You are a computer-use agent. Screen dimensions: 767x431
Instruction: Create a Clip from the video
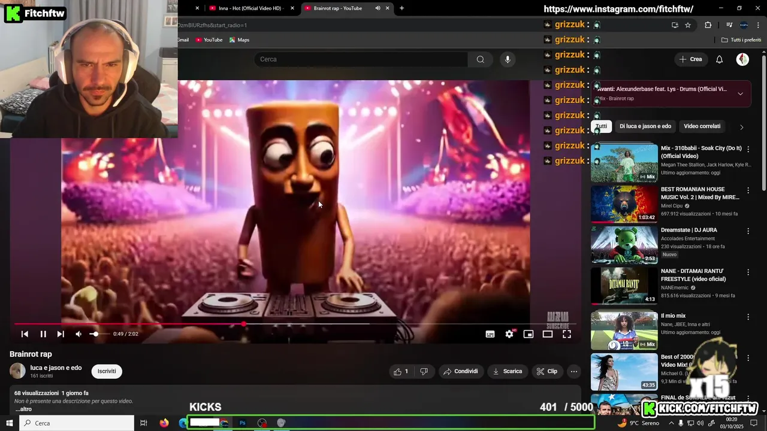(547, 372)
